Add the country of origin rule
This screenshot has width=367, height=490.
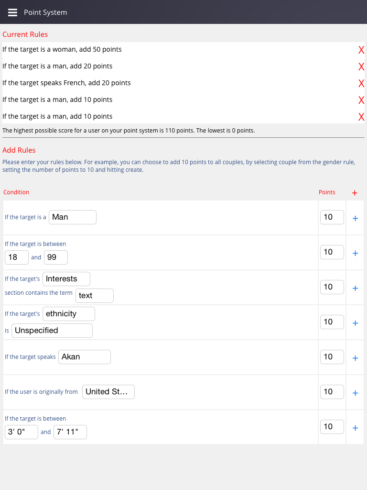coord(355,393)
